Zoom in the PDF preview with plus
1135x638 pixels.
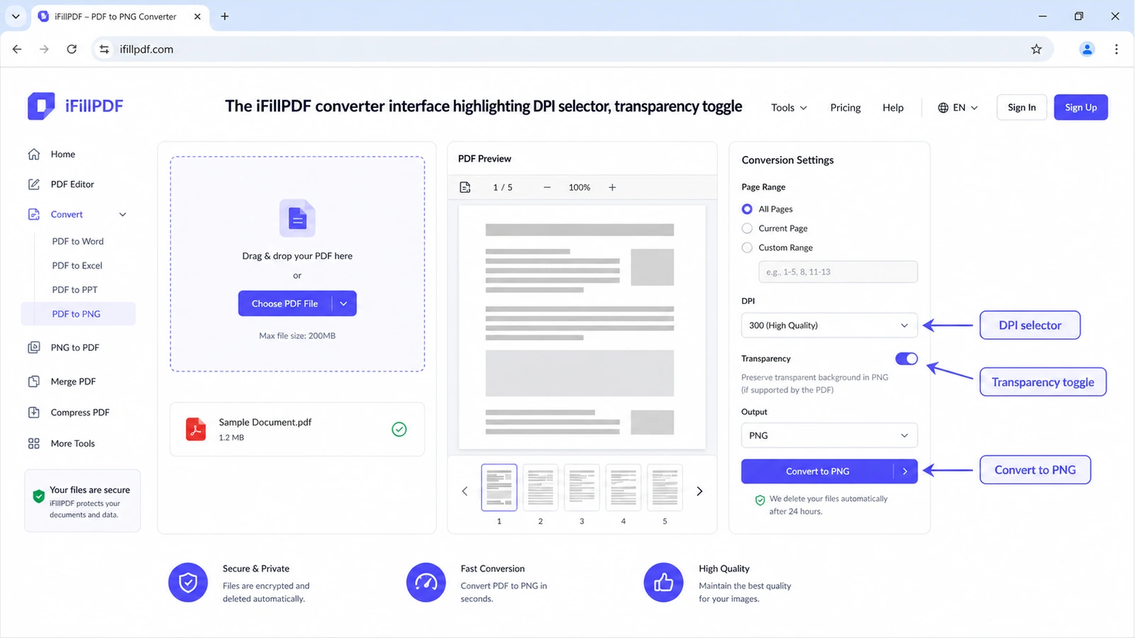tap(612, 187)
